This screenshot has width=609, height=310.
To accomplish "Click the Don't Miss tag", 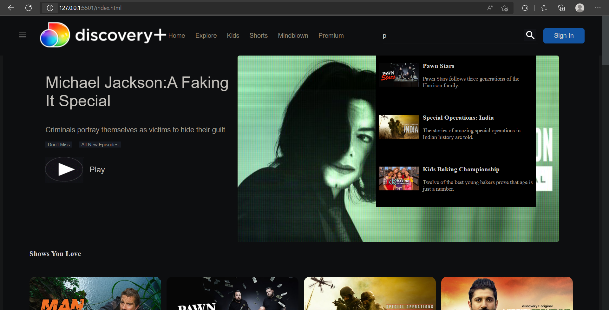I will (59, 145).
